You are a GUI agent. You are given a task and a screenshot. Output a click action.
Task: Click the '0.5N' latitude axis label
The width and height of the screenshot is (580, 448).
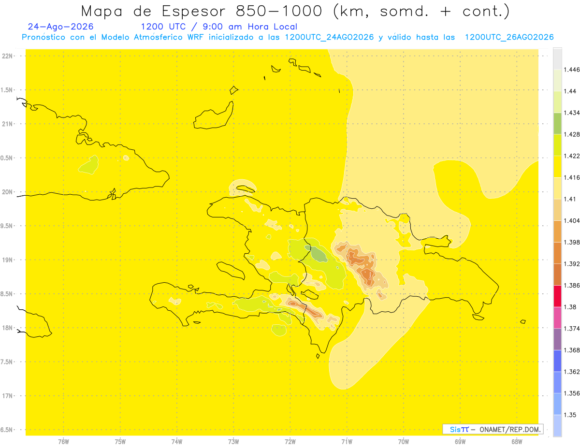click(x=7, y=158)
